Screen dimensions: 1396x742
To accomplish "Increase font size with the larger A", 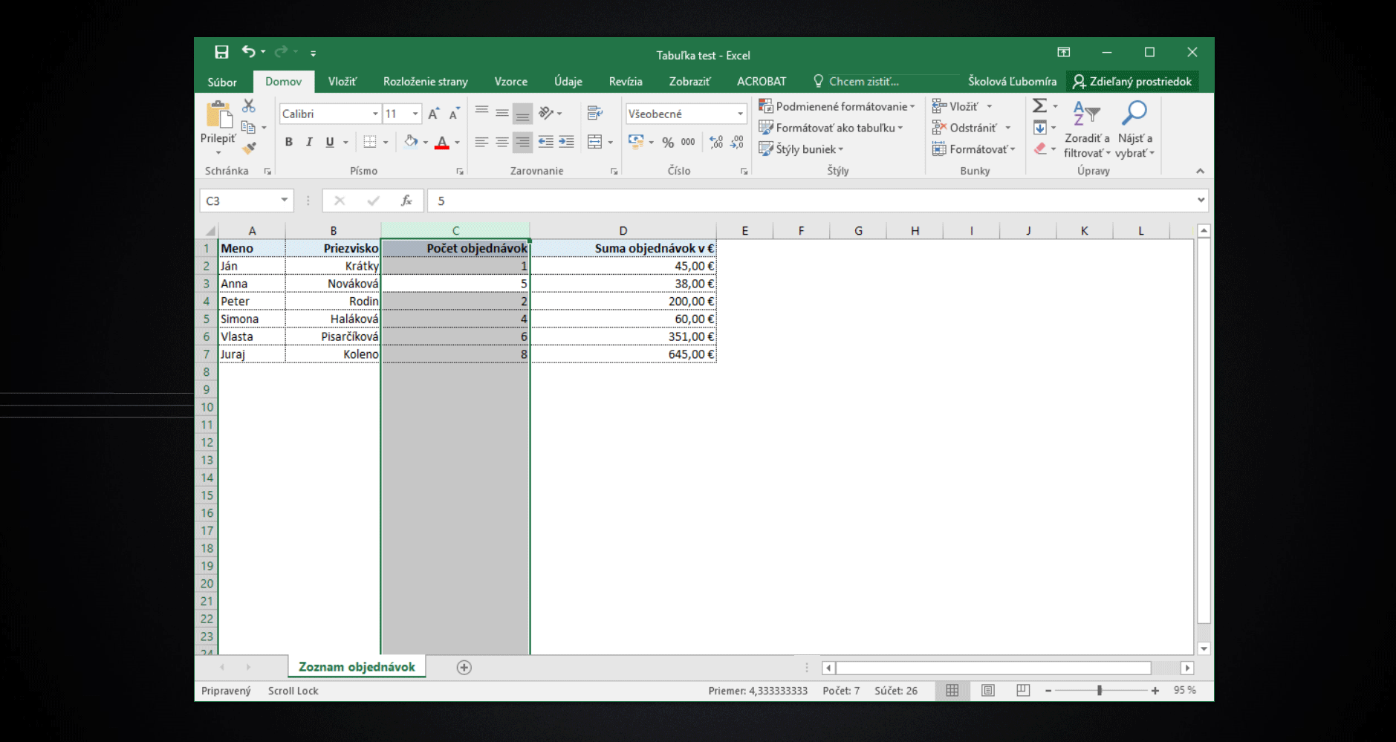I will 434,114.
